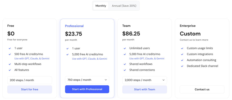Click checkmark beside Shared connections
The width and height of the screenshot is (232, 100).
pos(125,70)
